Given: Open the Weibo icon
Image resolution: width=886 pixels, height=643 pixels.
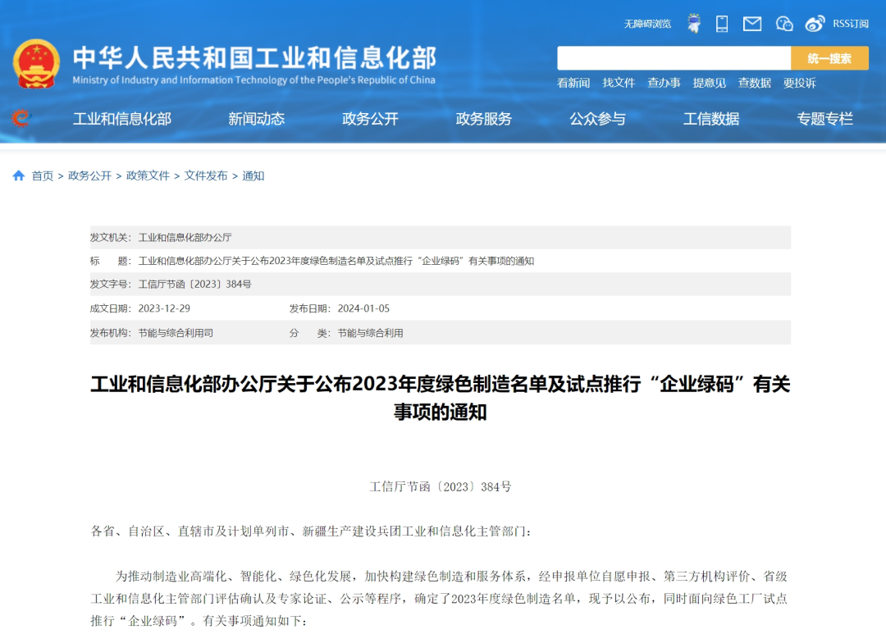Looking at the screenshot, I should pos(815,24).
